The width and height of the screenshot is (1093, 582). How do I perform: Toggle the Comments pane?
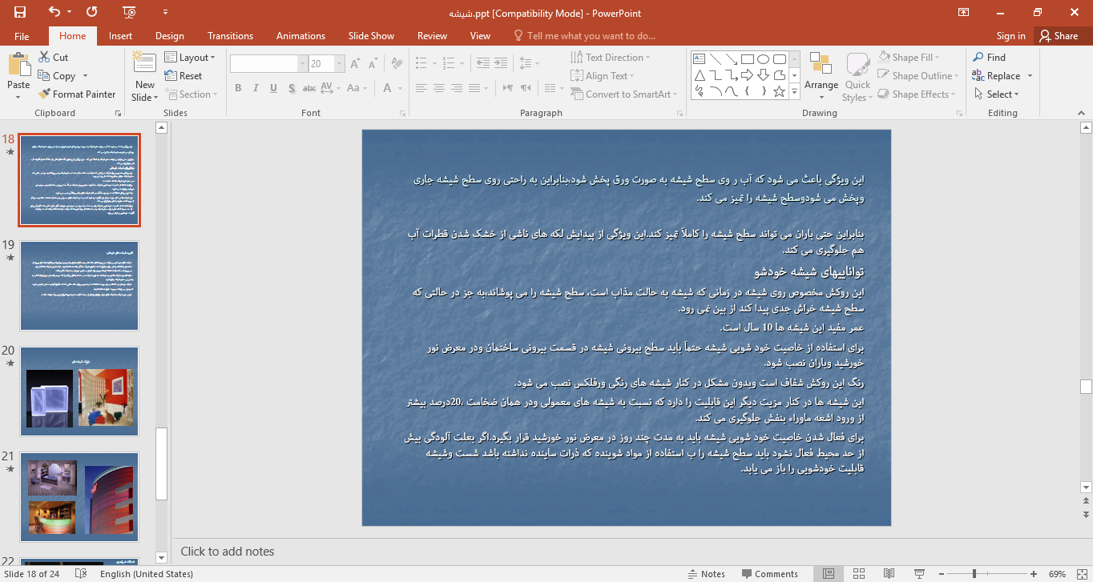(770, 574)
